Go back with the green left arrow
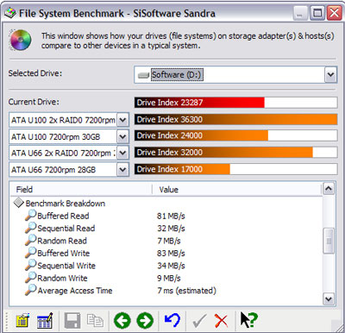345x333 pixels. tap(122, 321)
